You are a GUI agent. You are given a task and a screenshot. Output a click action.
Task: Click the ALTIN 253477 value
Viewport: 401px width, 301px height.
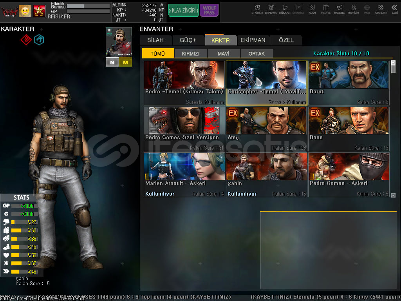tap(149, 5)
